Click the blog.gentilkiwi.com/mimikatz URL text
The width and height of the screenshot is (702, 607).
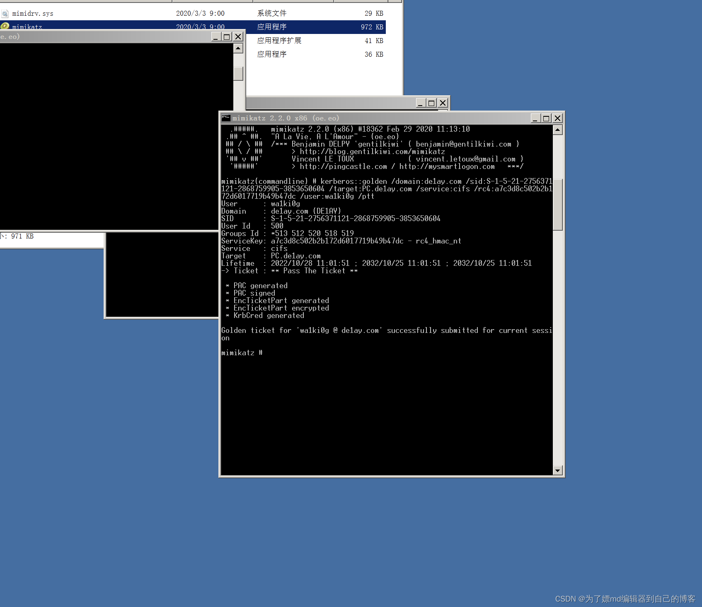(372, 152)
